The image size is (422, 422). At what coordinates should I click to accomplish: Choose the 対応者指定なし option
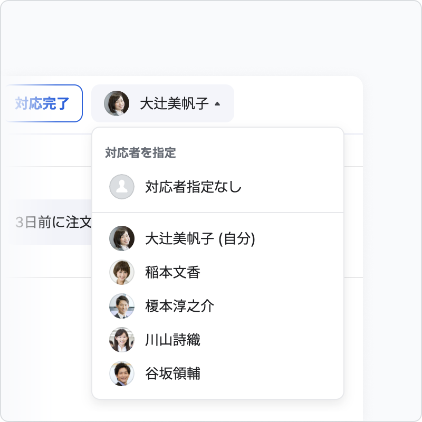click(x=218, y=187)
